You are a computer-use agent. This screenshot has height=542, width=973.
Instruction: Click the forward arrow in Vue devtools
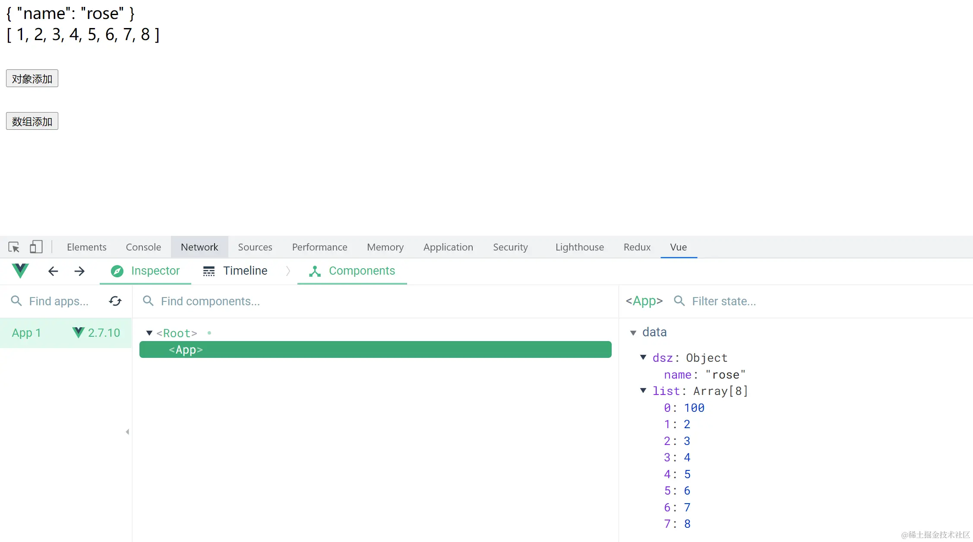(79, 271)
